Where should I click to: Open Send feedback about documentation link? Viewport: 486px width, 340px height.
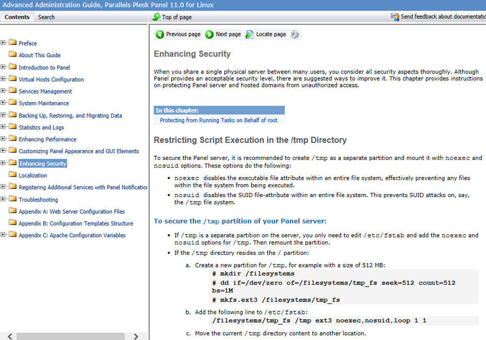443,17
